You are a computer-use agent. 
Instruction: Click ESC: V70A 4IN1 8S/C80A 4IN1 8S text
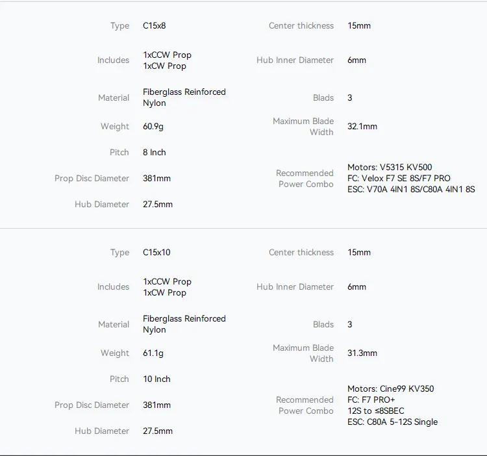click(x=411, y=190)
